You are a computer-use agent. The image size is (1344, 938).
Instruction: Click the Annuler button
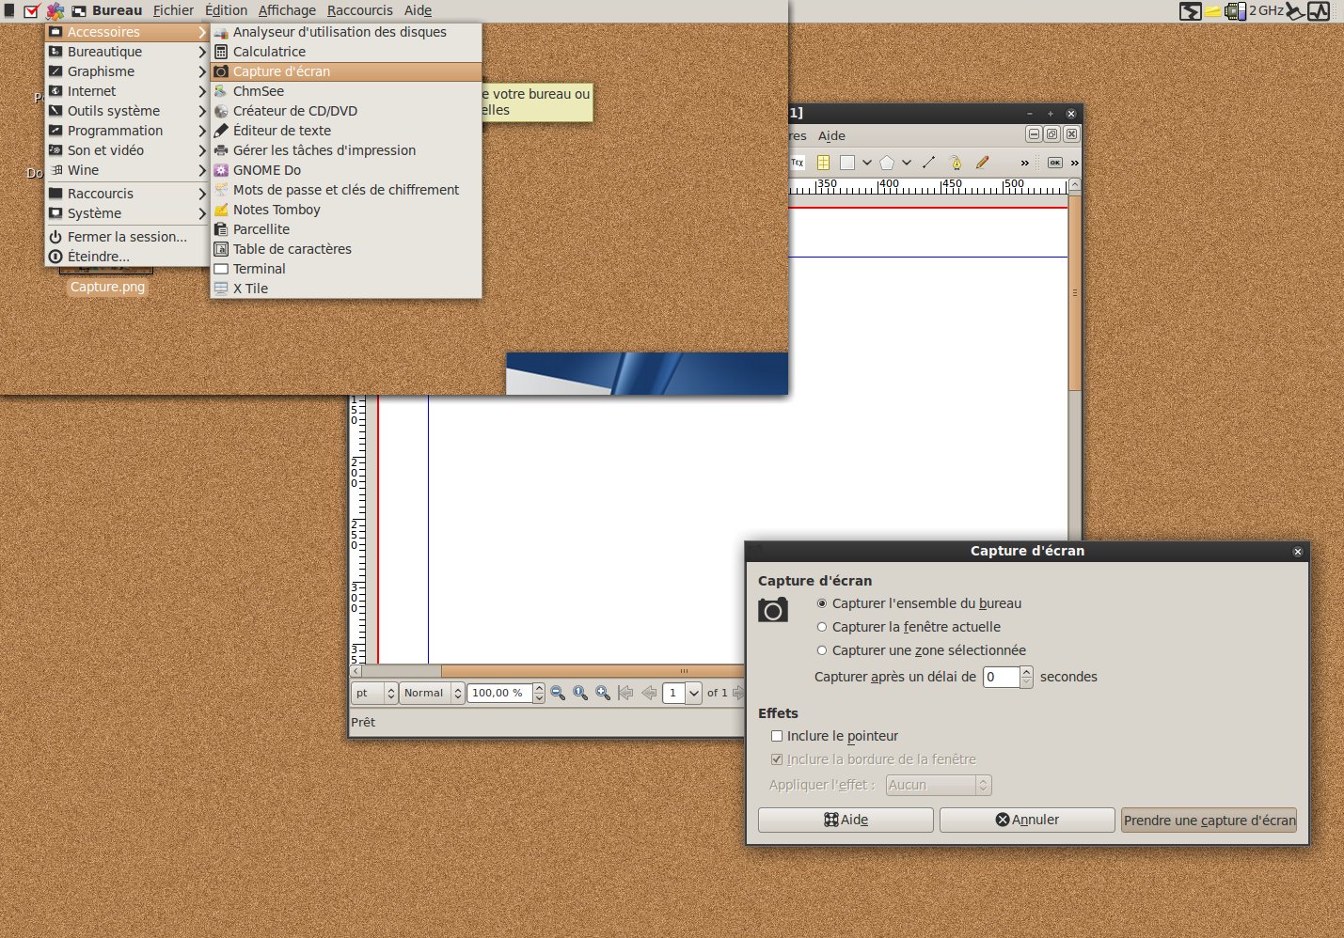click(1027, 821)
